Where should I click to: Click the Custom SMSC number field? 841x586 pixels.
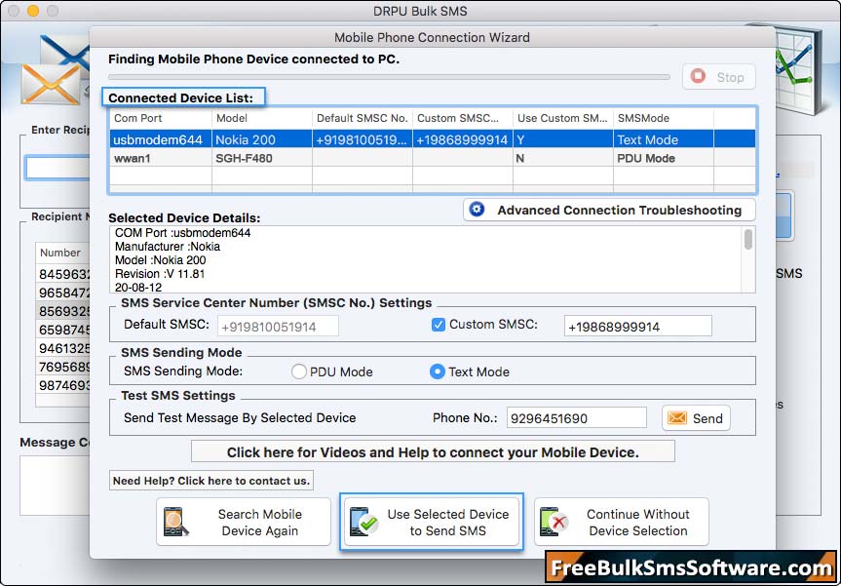pyautogui.click(x=637, y=327)
